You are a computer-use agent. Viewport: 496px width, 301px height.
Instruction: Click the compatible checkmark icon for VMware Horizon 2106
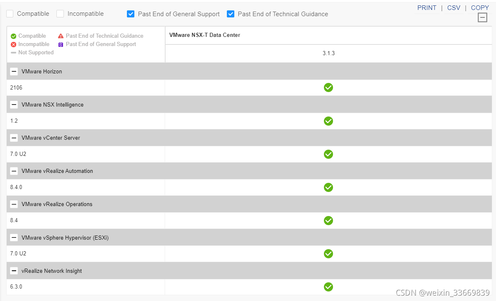[328, 87]
